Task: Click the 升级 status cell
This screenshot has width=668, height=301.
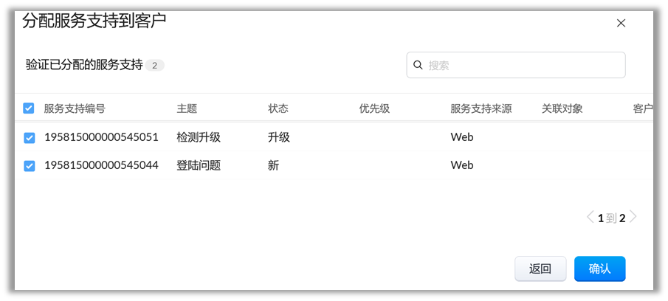Action: click(x=279, y=137)
